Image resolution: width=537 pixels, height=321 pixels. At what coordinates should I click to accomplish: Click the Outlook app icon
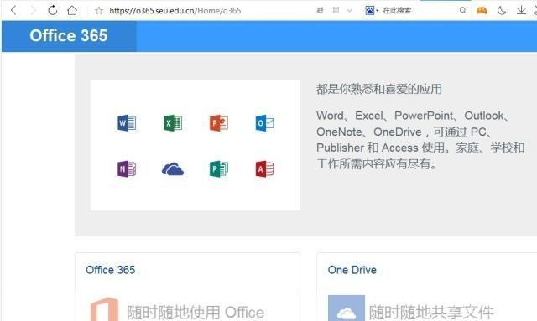click(265, 123)
